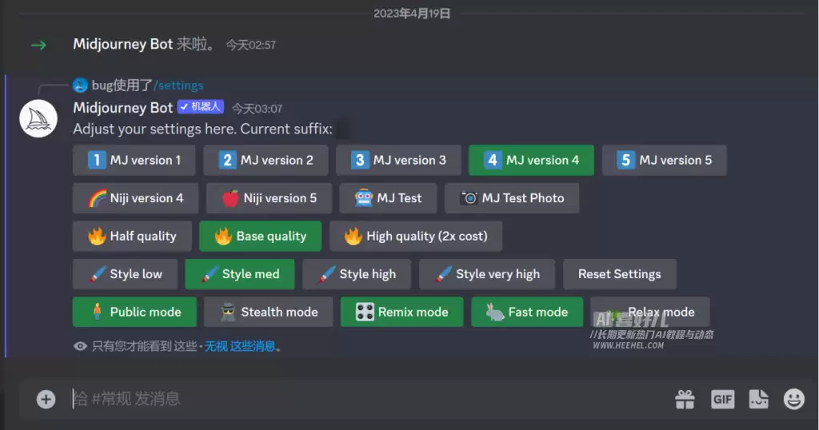The image size is (819, 430).
Task: Click the green join arrow icon
Action: click(38, 46)
